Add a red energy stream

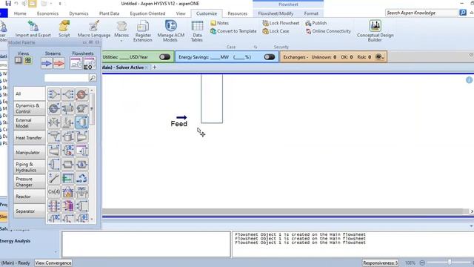coord(59,63)
